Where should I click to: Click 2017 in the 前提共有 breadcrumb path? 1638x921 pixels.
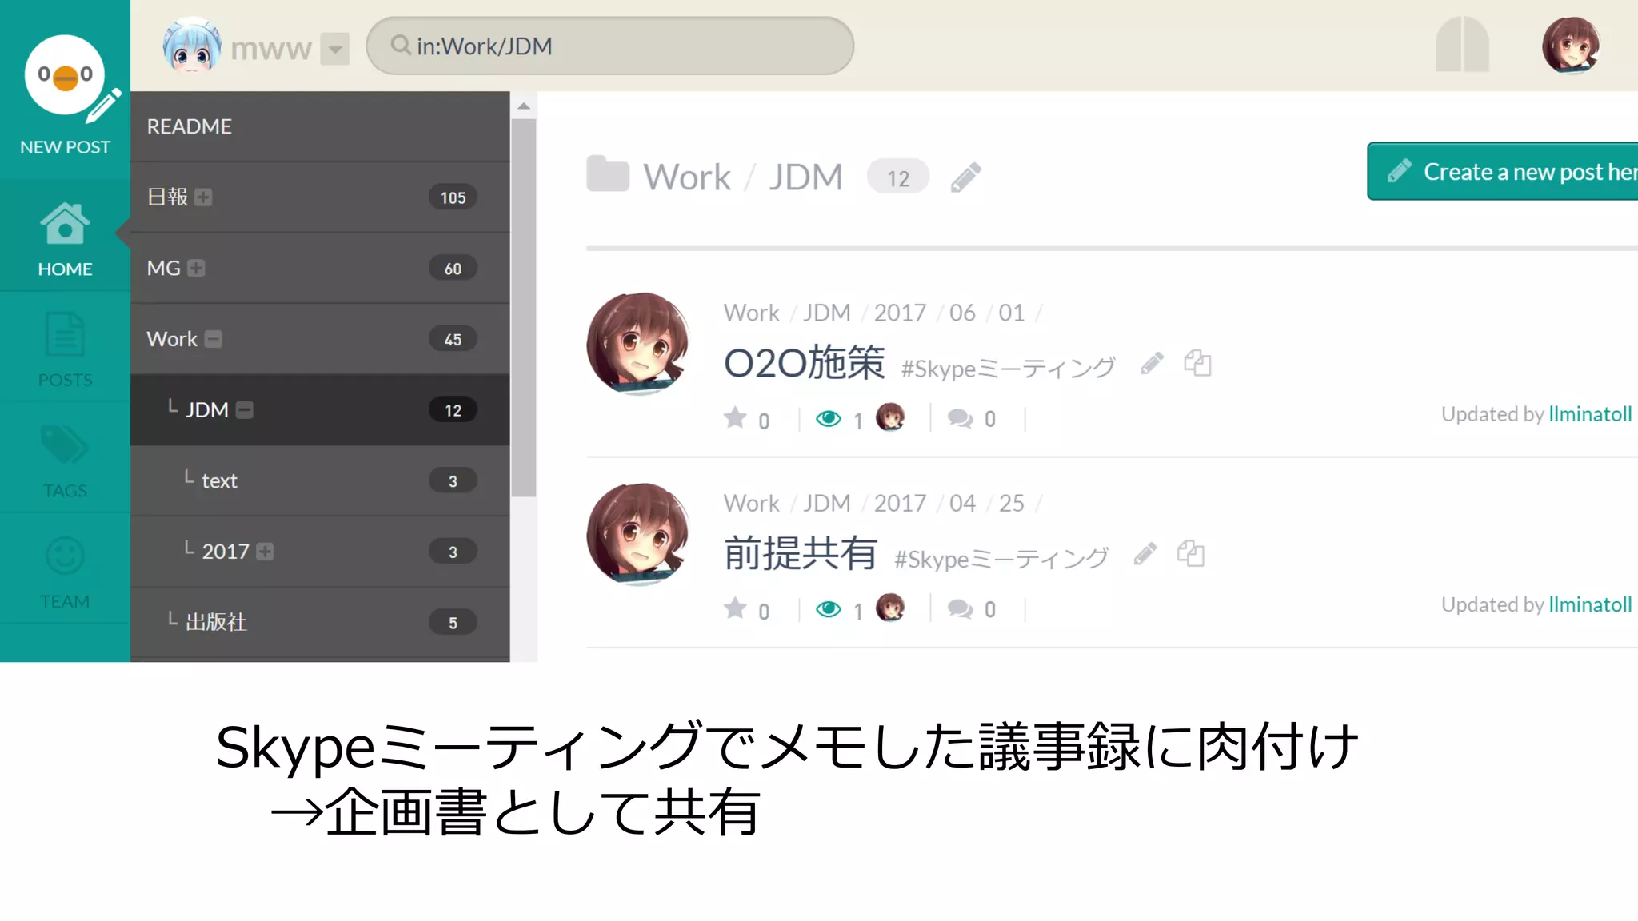coord(900,503)
